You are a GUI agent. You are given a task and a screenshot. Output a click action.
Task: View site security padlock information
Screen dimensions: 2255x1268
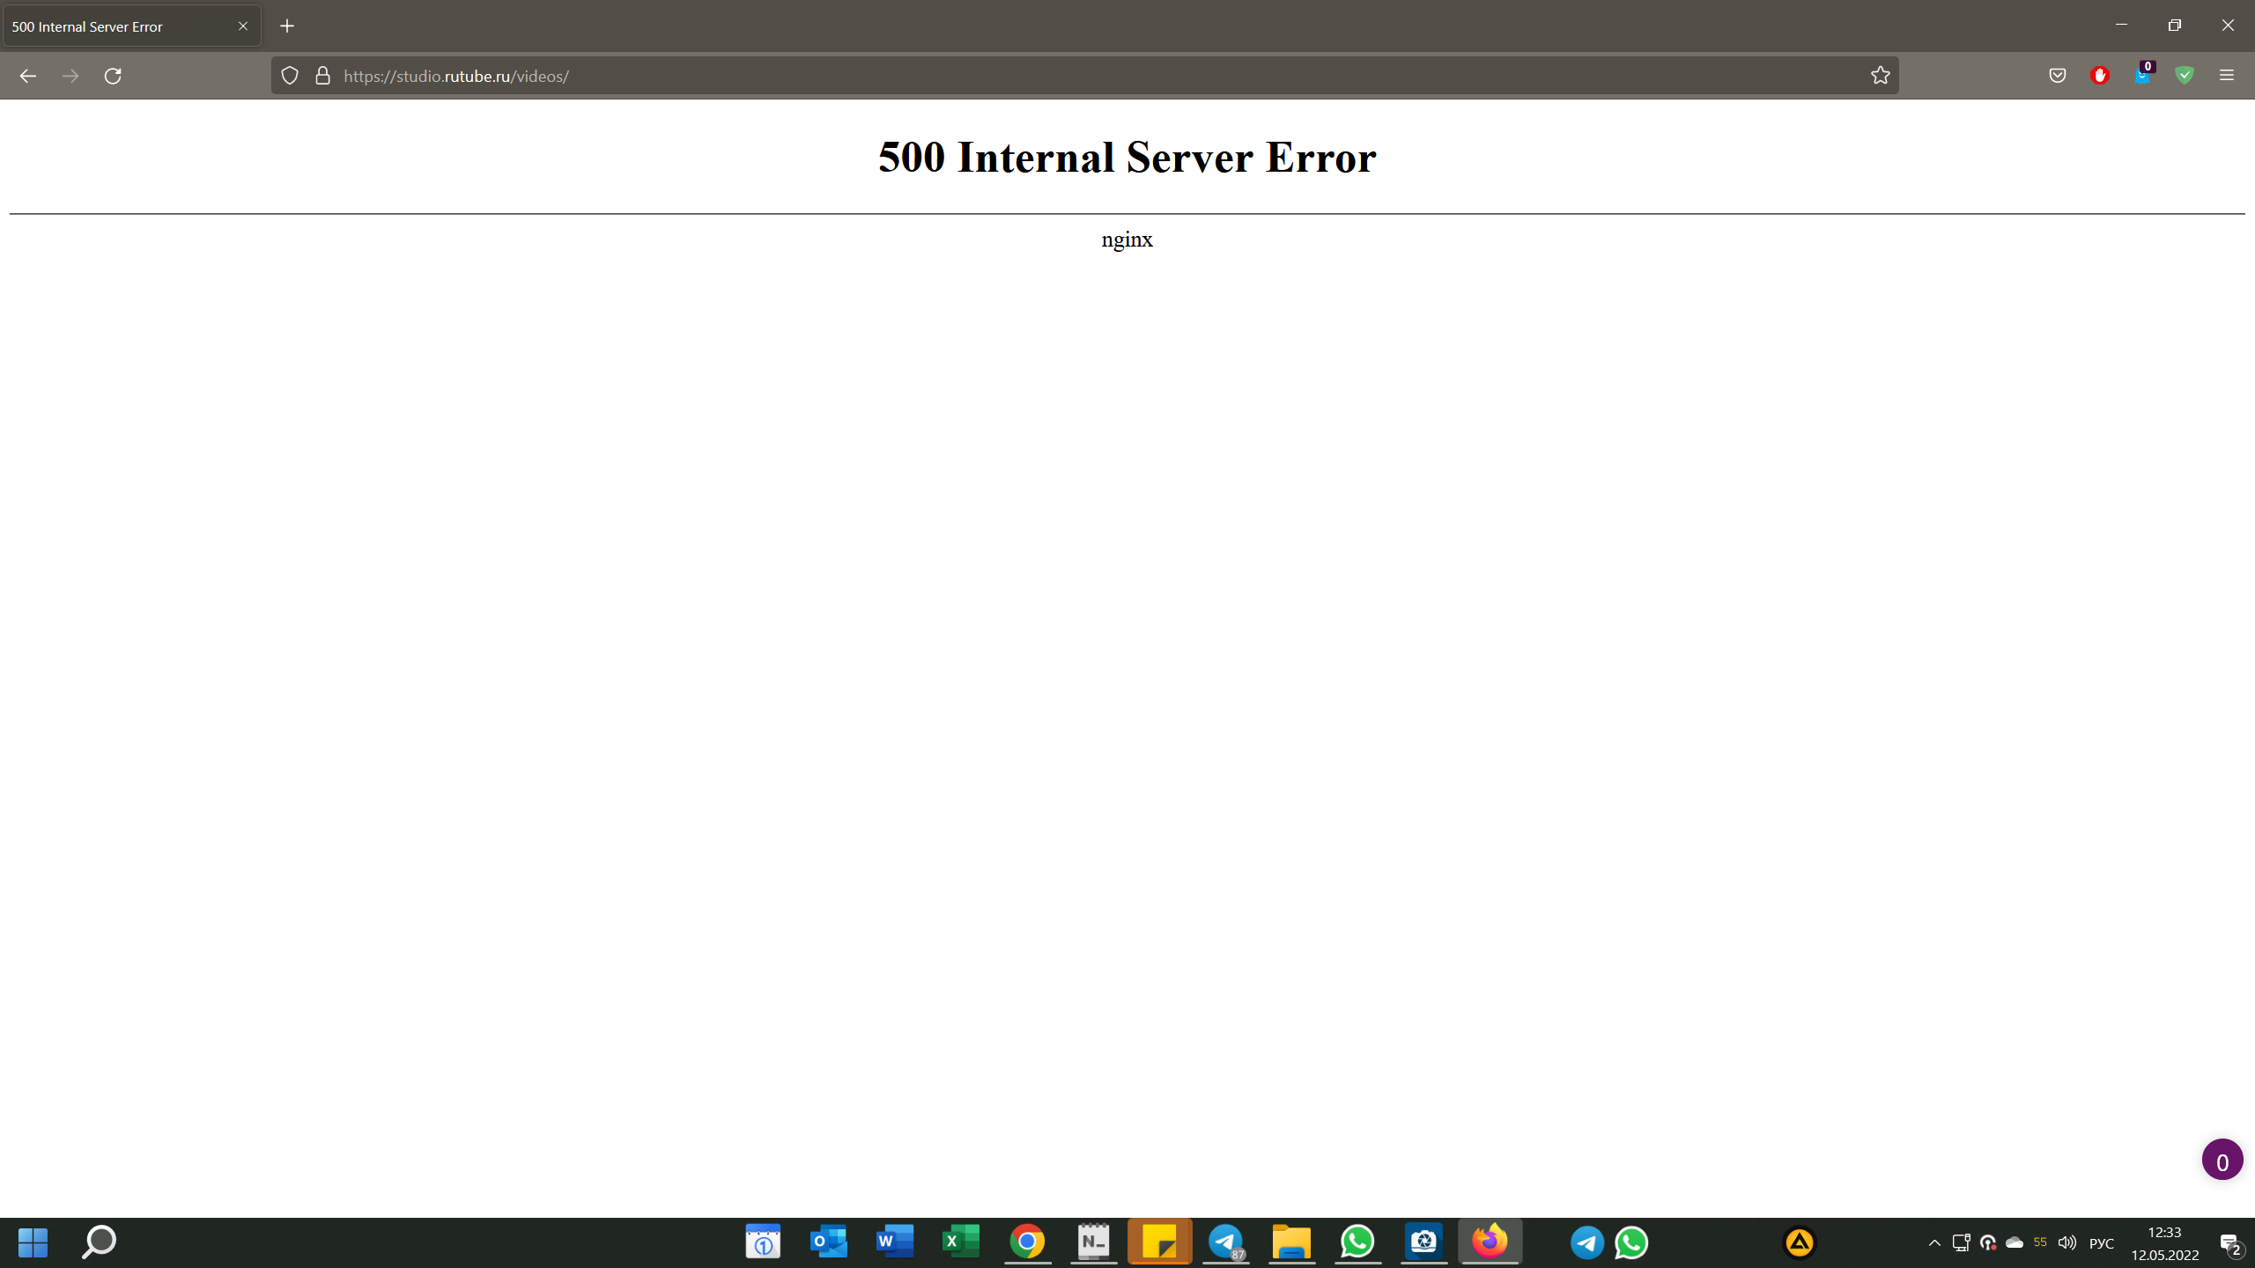[x=322, y=76]
